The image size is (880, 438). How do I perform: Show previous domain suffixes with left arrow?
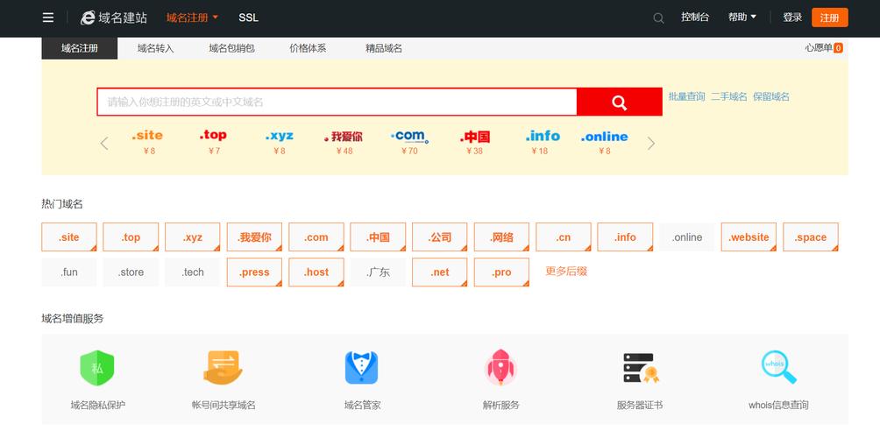click(104, 144)
